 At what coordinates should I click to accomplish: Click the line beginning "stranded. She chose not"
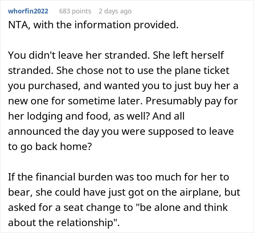pos(119,71)
